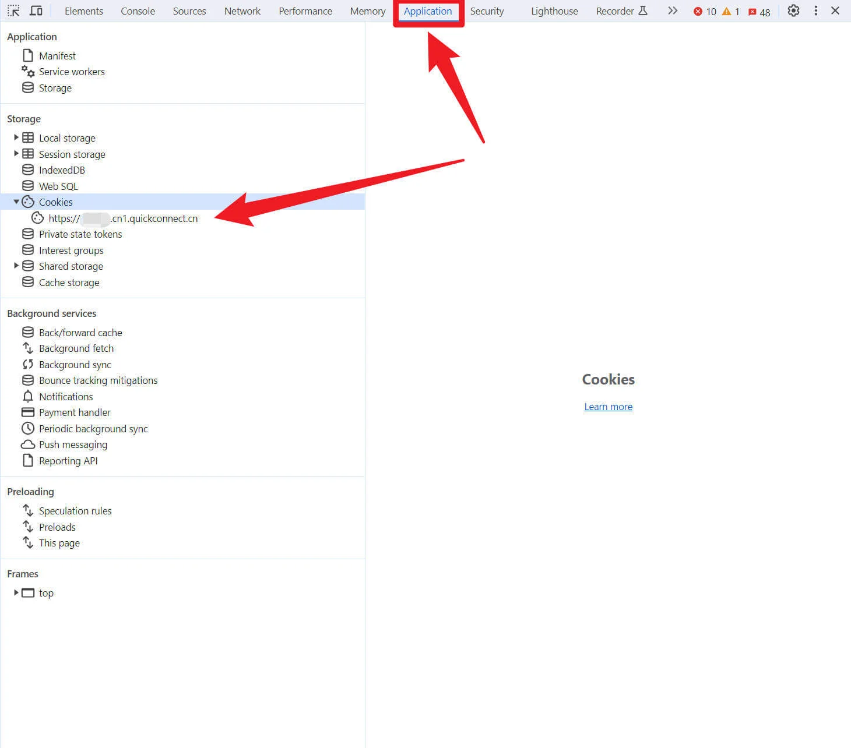Show more tabs via double chevron
The width and height of the screenshot is (851, 748).
(x=673, y=11)
